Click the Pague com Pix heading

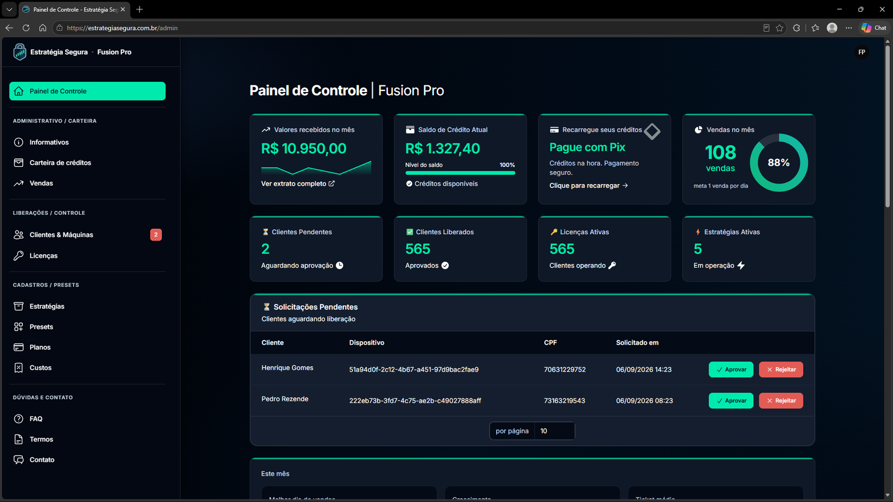tap(587, 147)
